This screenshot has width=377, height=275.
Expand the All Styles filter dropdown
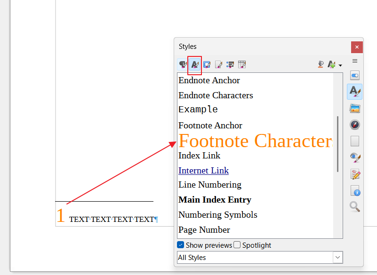tap(337, 257)
